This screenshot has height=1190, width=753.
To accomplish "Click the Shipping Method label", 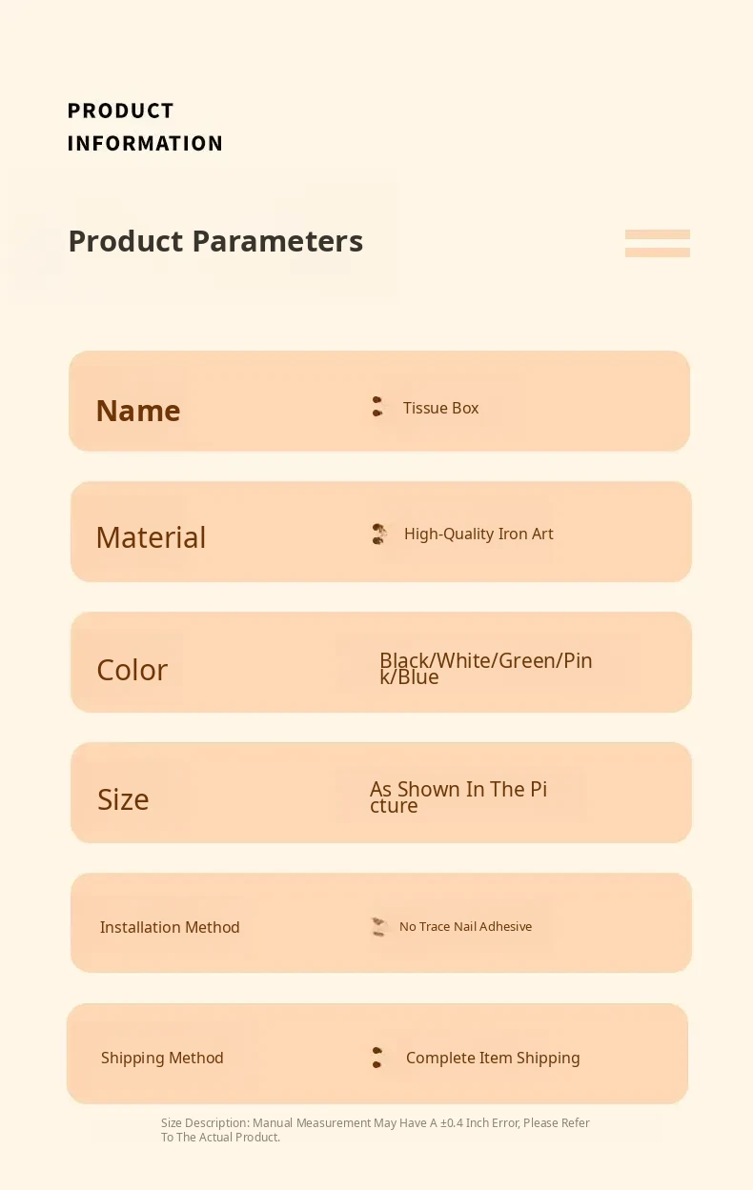I will click(162, 1058).
